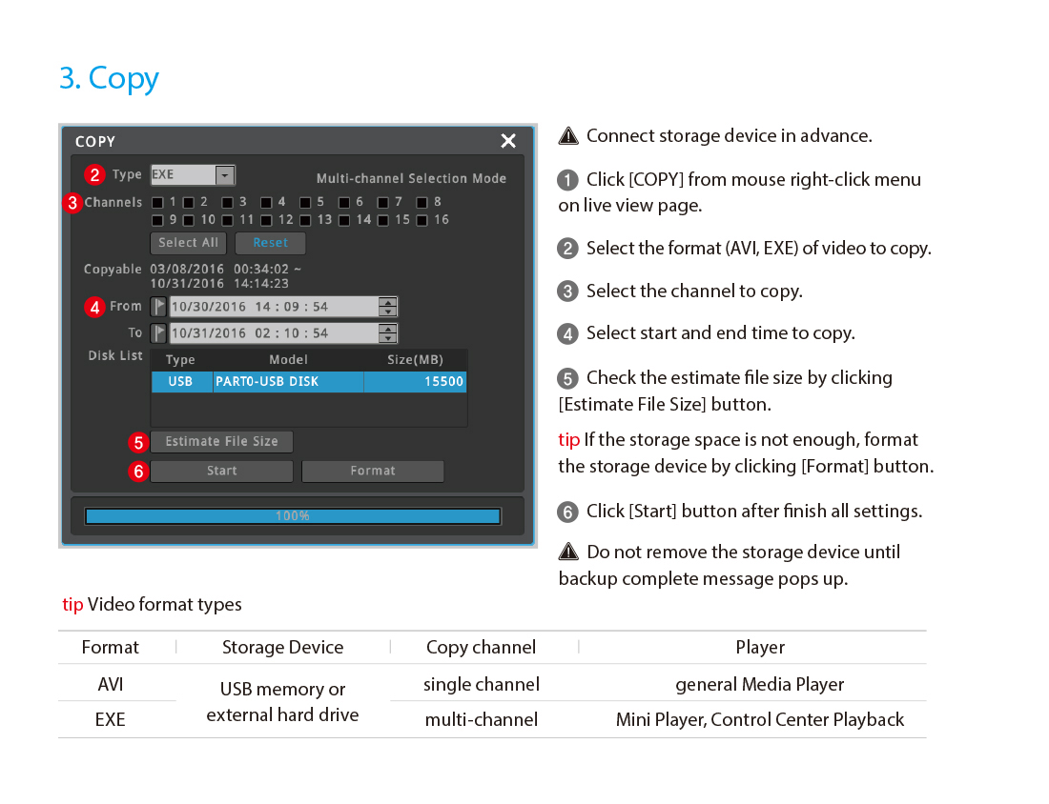
Task: Click Mini Player, Control Center Playback cell
Action: [x=759, y=720]
